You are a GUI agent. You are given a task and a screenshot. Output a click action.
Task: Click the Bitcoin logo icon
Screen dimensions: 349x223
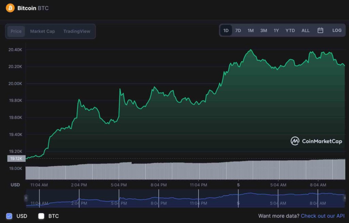[x=10, y=8]
